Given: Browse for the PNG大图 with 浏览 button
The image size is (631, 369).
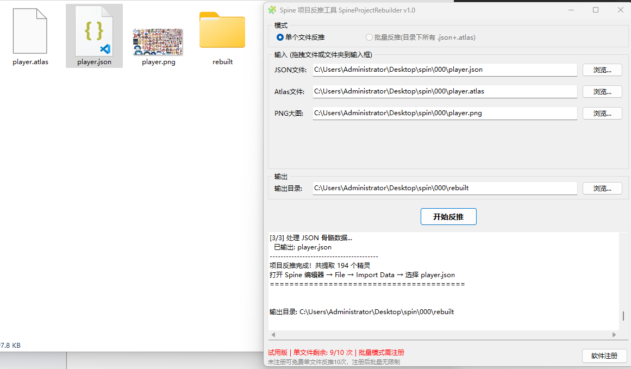Looking at the screenshot, I should point(602,114).
